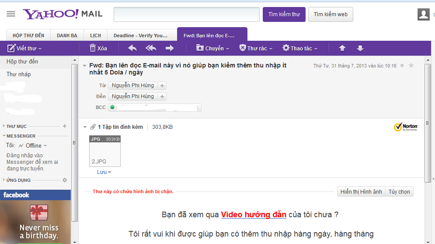
Task: Click Tìm kiếm web button
Action: coord(331,14)
